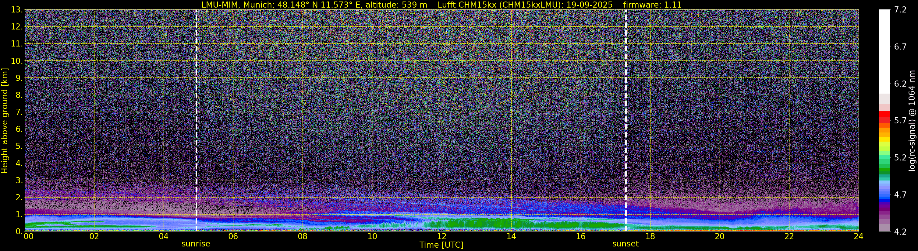Image resolution: width=918 pixels, height=251 pixels.
Task: Select the date '19-09-2025' in the title
Action: pyautogui.click(x=590, y=5)
